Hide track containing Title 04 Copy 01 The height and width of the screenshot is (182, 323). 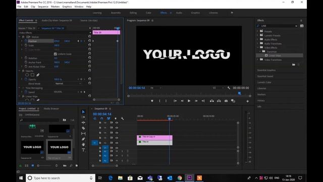[x=117, y=138]
